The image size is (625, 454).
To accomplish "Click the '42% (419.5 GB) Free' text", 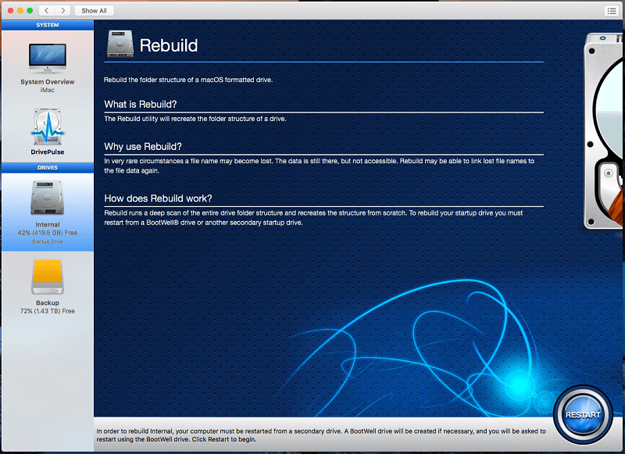I will click(x=48, y=233).
